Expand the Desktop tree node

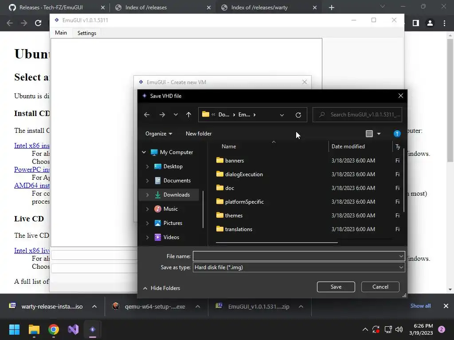(147, 166)
